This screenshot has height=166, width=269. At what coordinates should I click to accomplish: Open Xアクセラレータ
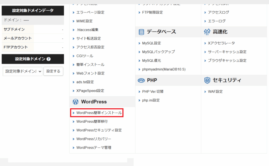pos(221,43)
